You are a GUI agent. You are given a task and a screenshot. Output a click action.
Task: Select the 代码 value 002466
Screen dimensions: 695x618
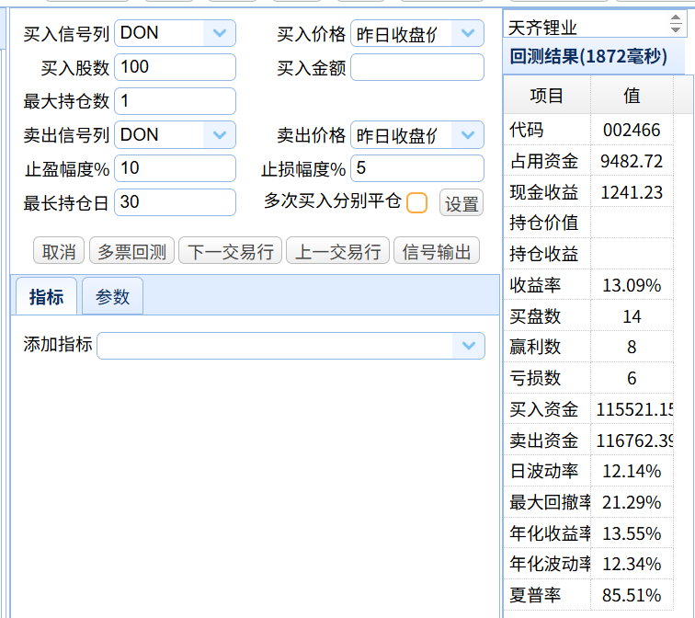(632, 130)
